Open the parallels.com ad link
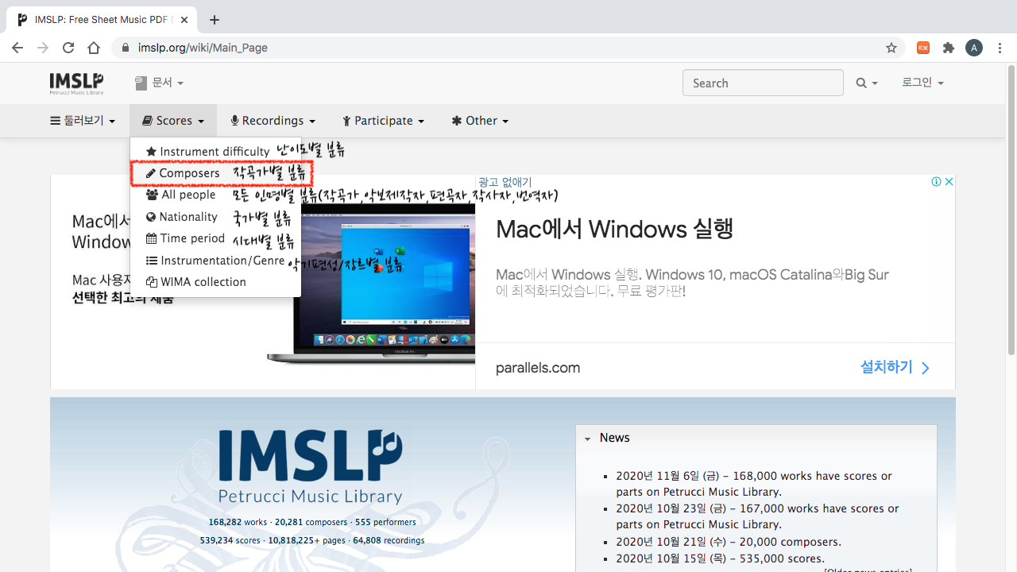 tap(538, 368)
